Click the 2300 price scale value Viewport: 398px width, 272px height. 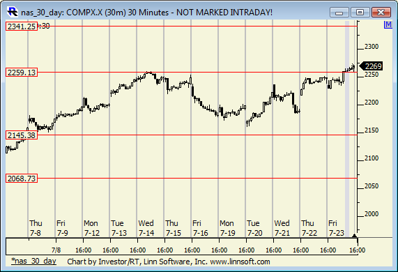(x=372, y=47)
